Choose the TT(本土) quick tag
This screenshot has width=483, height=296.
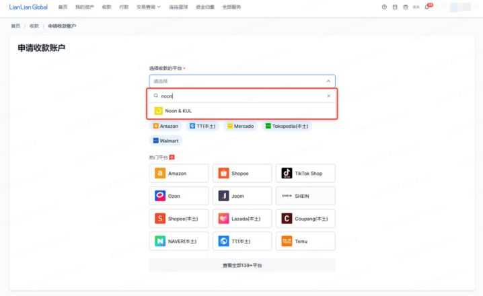point(202,126)
